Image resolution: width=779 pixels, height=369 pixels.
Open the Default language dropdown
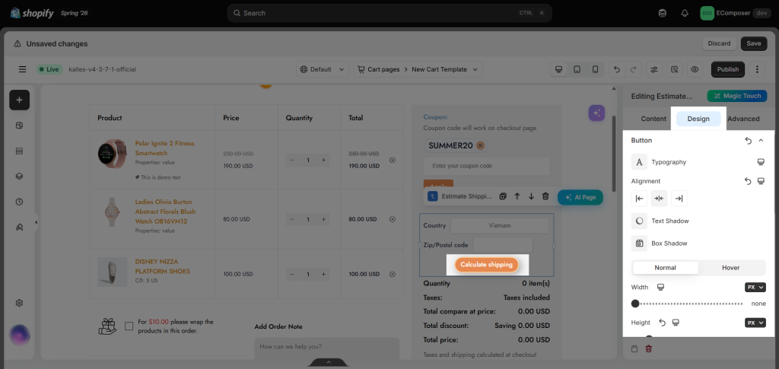(323, 69)
